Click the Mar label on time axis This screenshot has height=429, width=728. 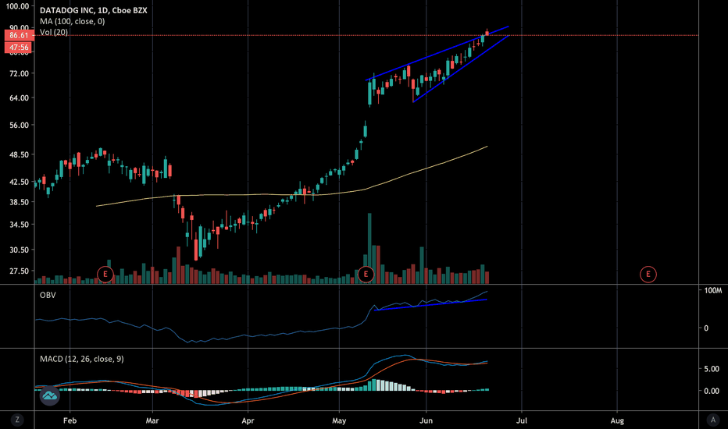coord(152,420)
